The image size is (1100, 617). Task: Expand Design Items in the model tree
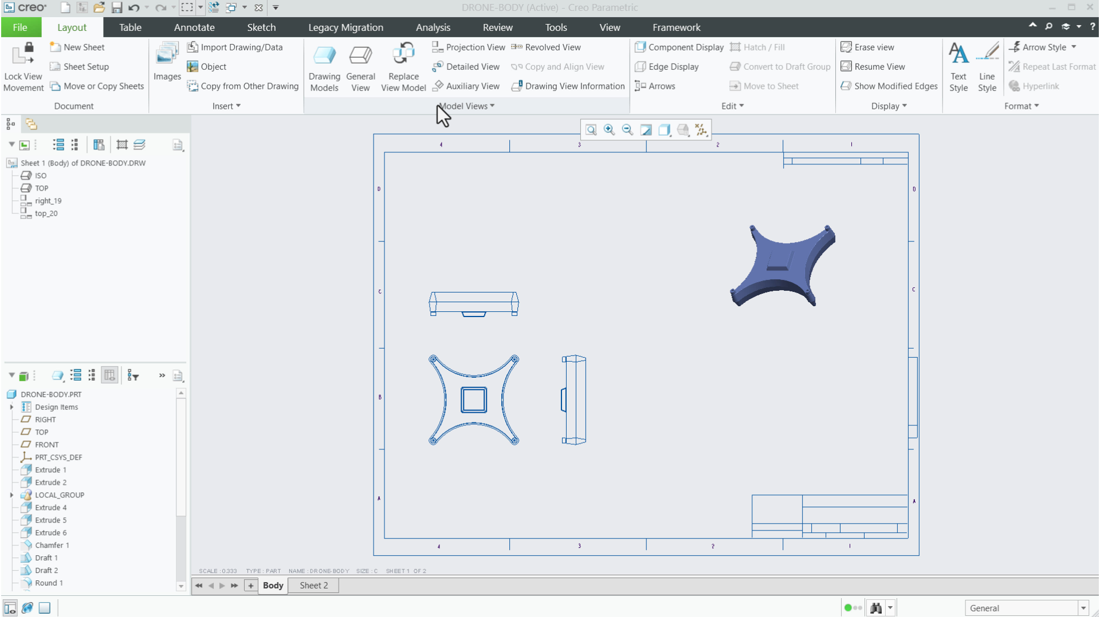click(x=13, y=407)
